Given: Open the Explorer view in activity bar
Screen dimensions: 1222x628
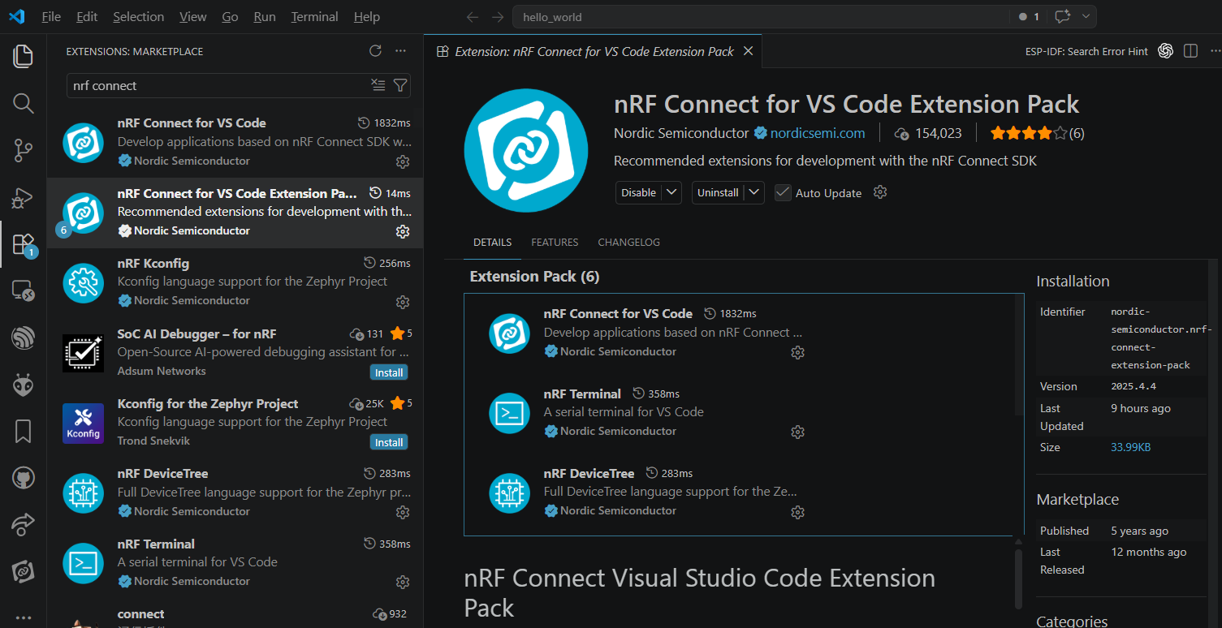Looking at the screenshot, I should (x=23, y=56).
